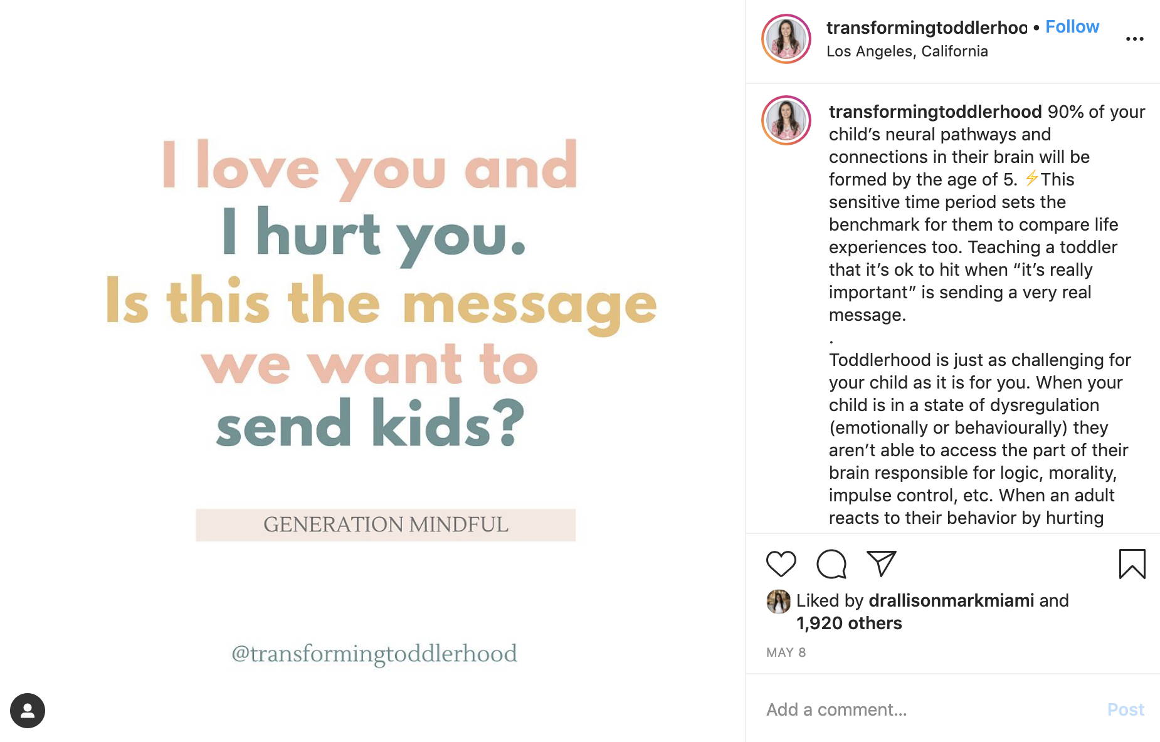Click the quote image of the post
Image resolution: width=1160 pixels, height=742 pixels.
(372, 371)
